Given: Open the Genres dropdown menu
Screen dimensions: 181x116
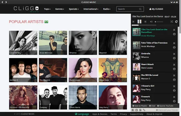Looking at the screenshot, I should tap(60, 9).
